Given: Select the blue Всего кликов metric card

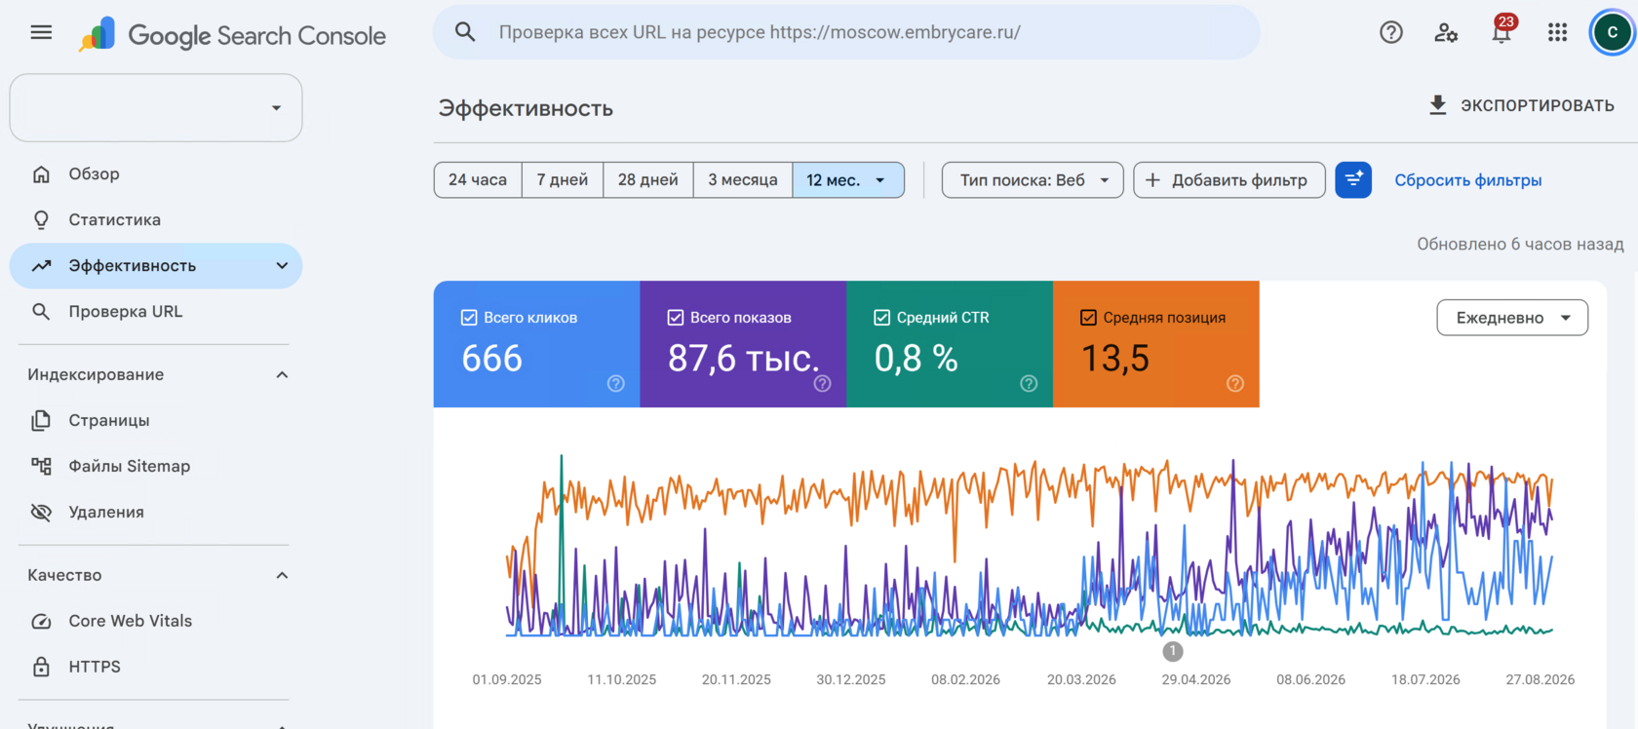Looking at the screenshot, I should [537, 344].
